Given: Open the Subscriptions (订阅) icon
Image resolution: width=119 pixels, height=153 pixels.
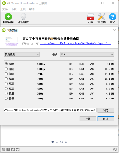Looking at the screenshot, I should 91,17.
